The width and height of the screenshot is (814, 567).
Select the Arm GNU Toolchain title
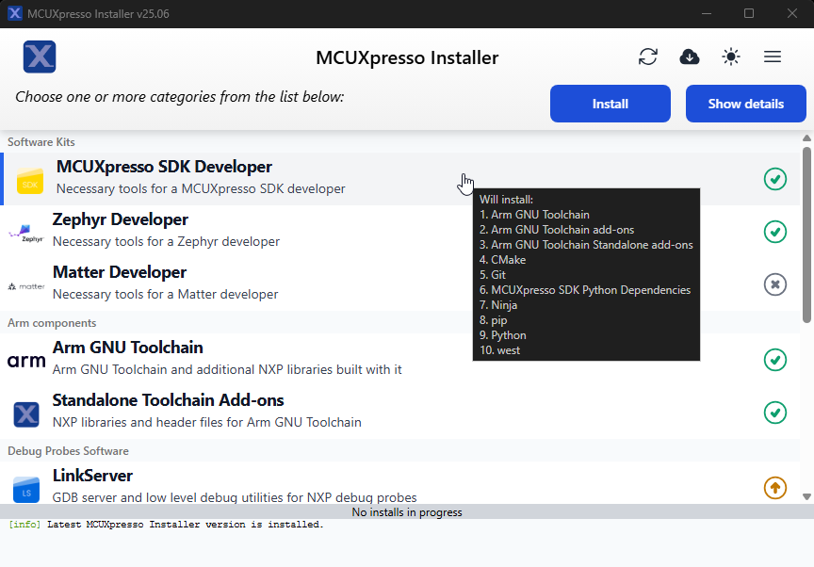tap(128, 347)
